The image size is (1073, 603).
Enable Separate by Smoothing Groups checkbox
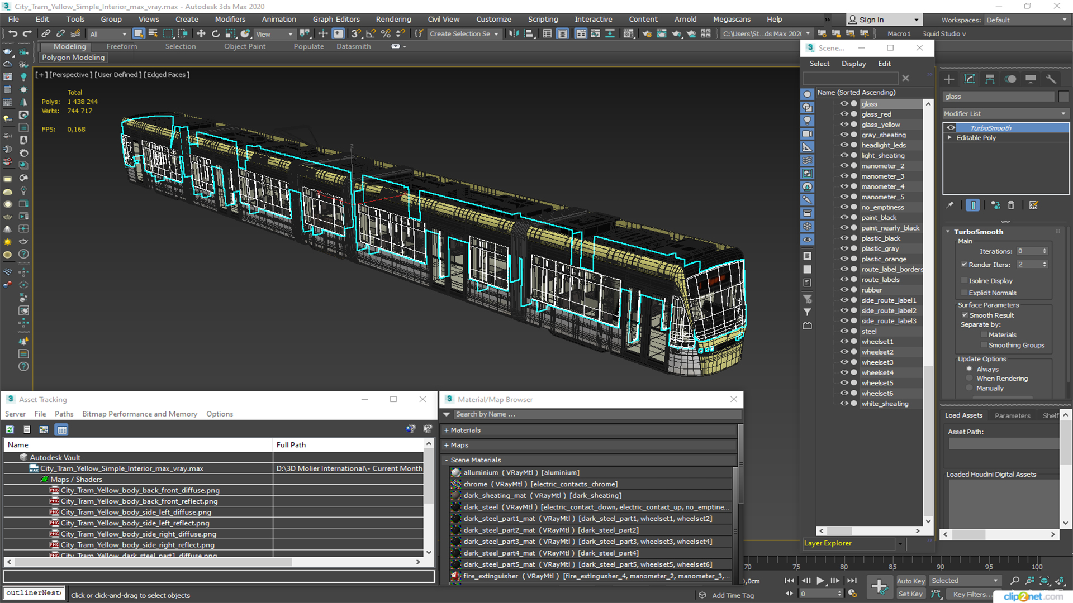click(984, 346)
